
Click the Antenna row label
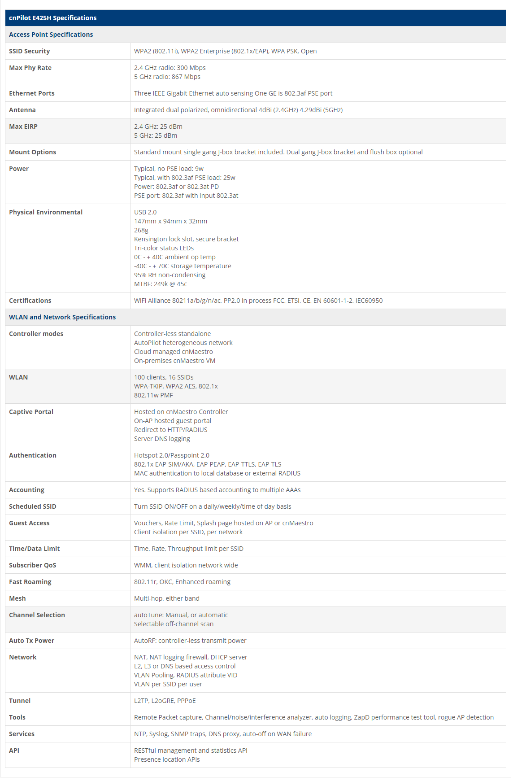[x=22, y=110]
